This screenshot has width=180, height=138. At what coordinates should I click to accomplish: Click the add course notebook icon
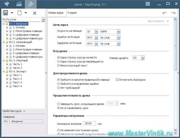click(5, 13)
